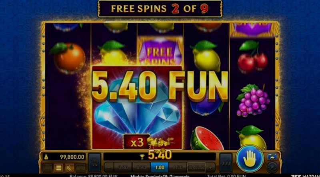Click the money bag balance icon
Viewport: 320px width, 177px height.
click(46, 157)
